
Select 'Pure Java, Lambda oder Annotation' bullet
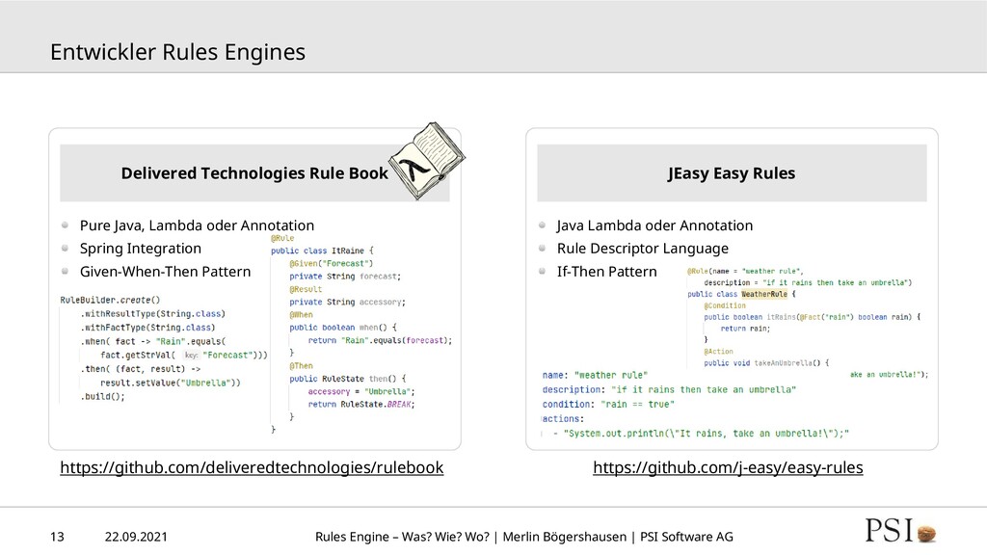[x=197, y=225]
